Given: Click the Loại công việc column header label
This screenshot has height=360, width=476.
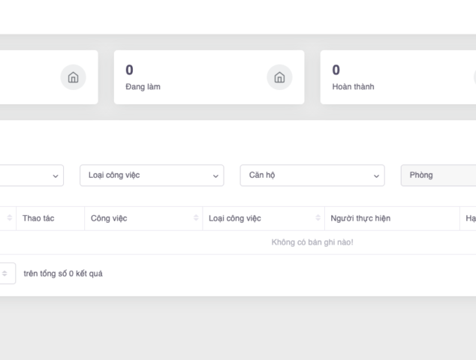Looking at the screenshot, I should (234, 218).
